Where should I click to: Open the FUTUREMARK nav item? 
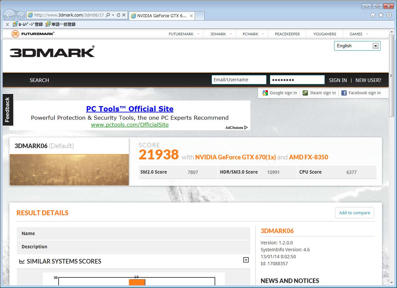(x=181, y=34)
